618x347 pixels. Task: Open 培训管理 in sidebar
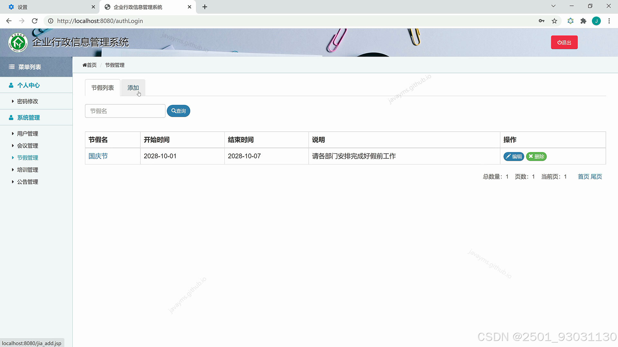27,170
